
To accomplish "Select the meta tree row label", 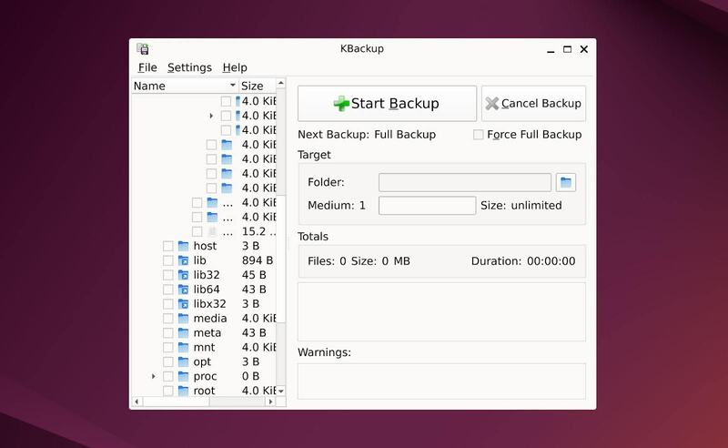I will tap(207, 332).
